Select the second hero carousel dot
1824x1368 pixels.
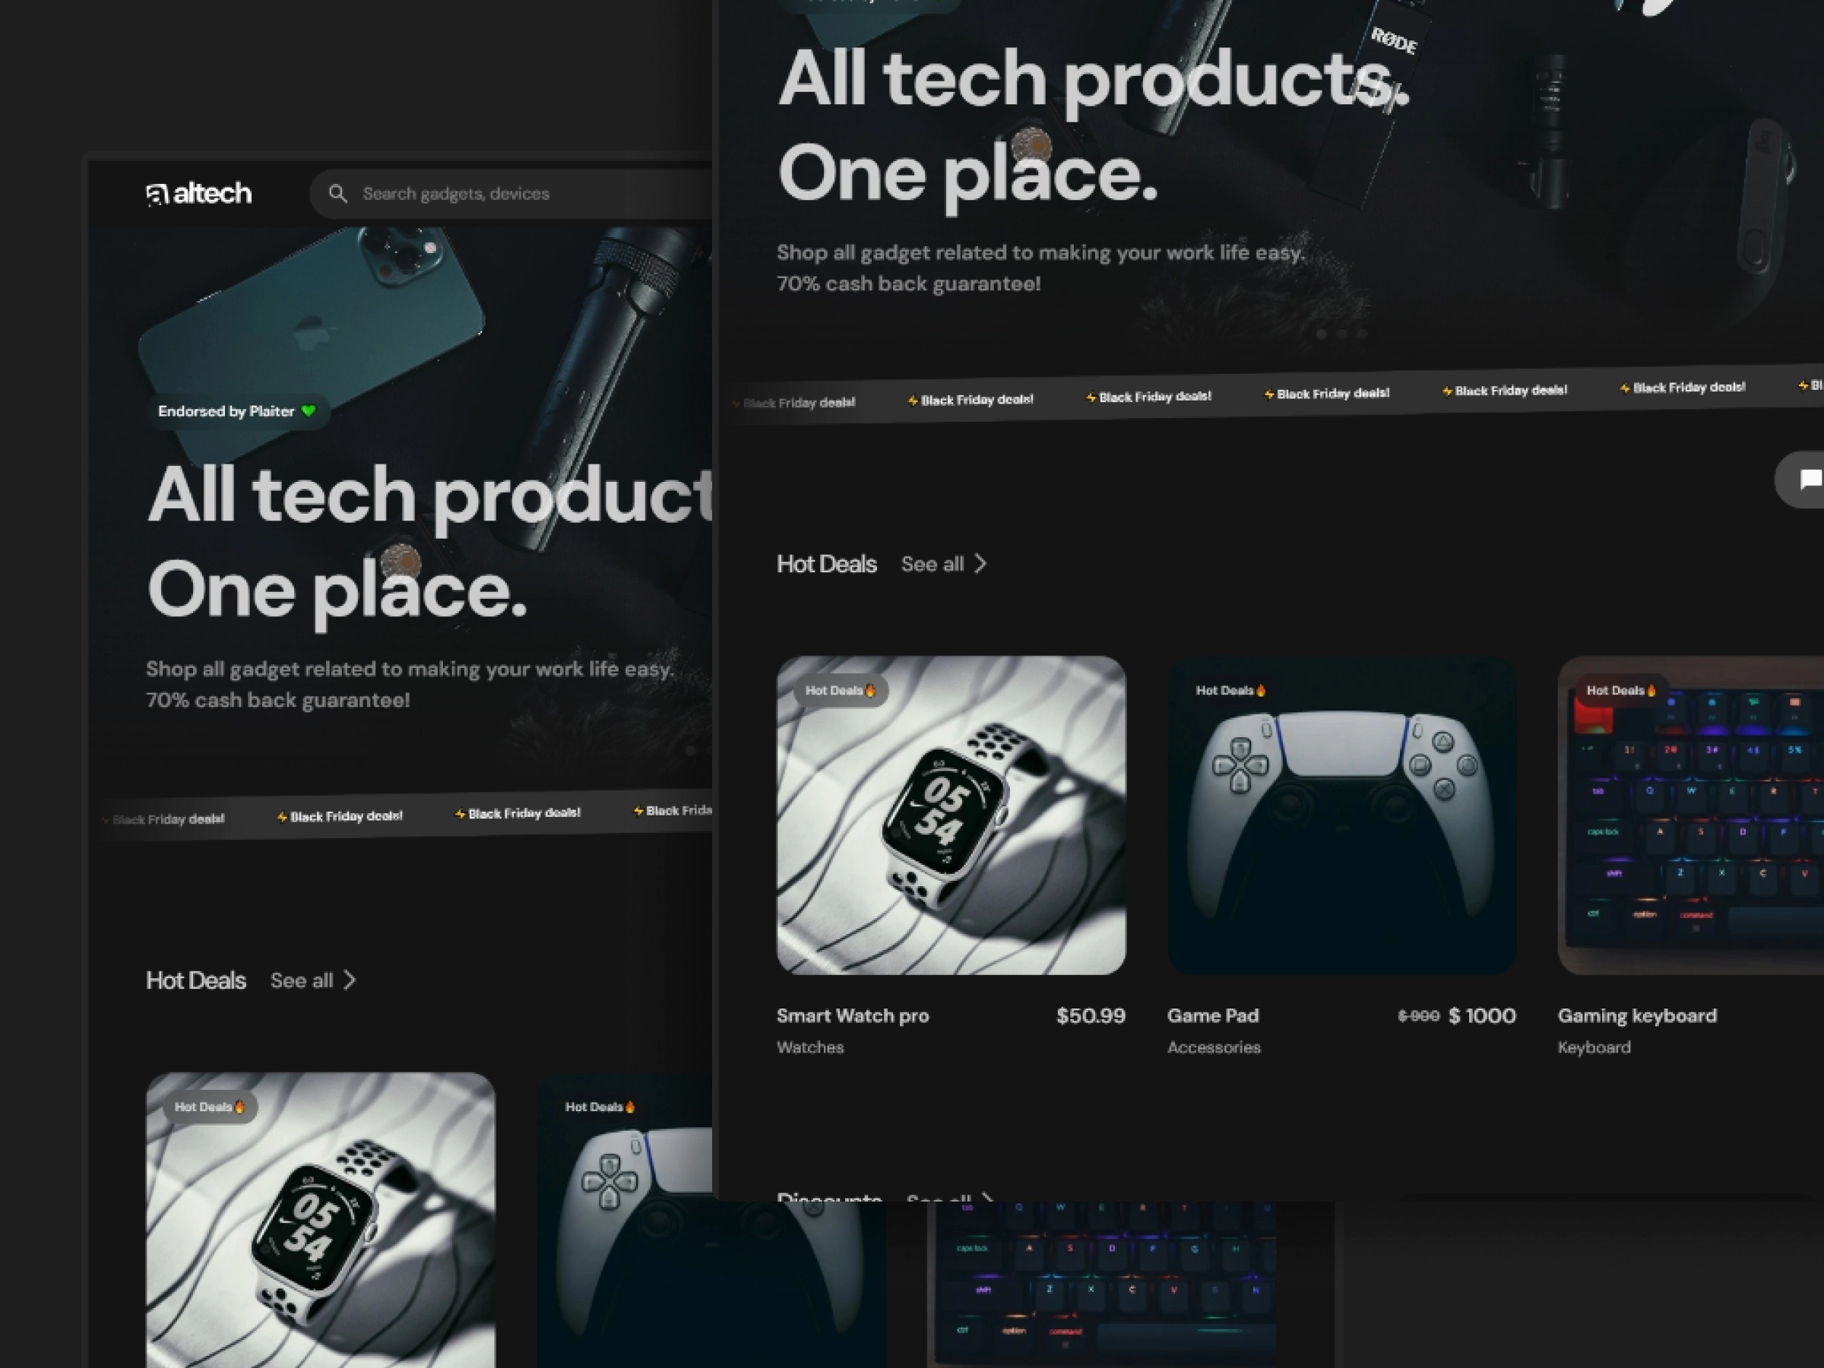pos(1341,336)
